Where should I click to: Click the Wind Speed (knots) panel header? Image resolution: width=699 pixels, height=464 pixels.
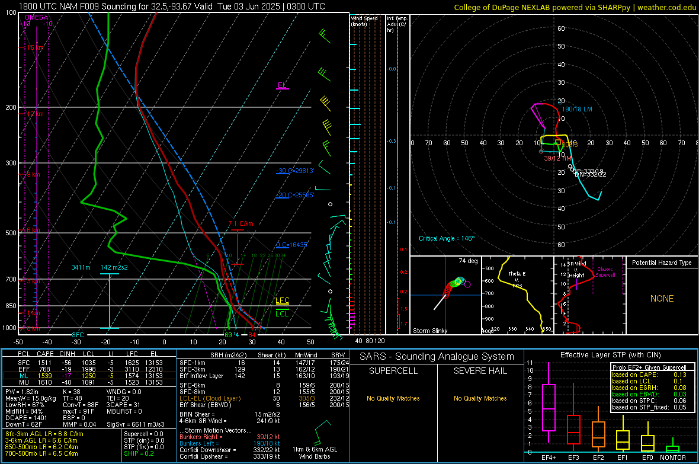(x=364, y=21)
